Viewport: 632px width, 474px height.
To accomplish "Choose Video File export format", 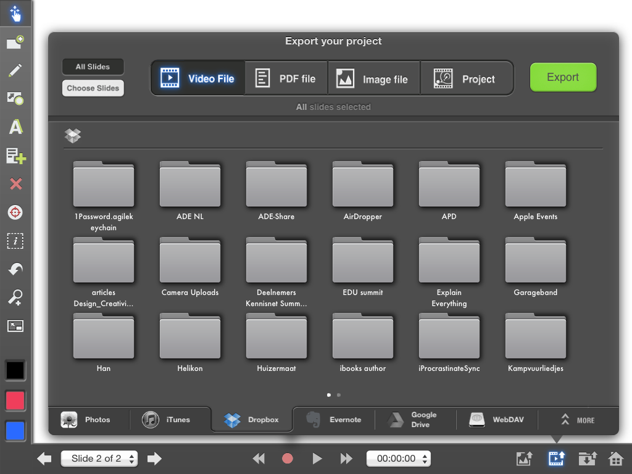I will coord(198,78).
